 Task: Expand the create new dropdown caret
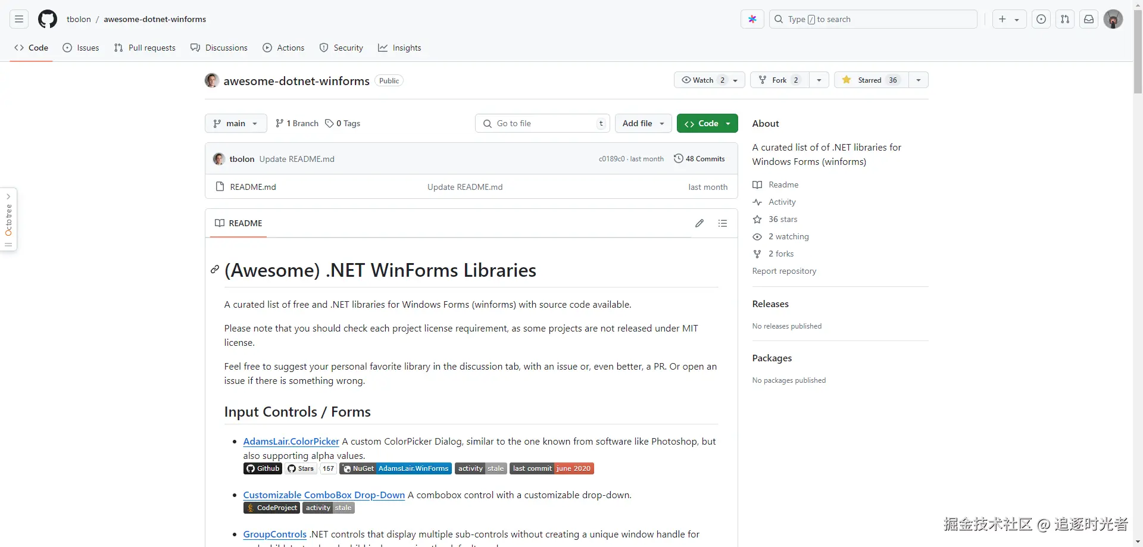pos(1017,19)
